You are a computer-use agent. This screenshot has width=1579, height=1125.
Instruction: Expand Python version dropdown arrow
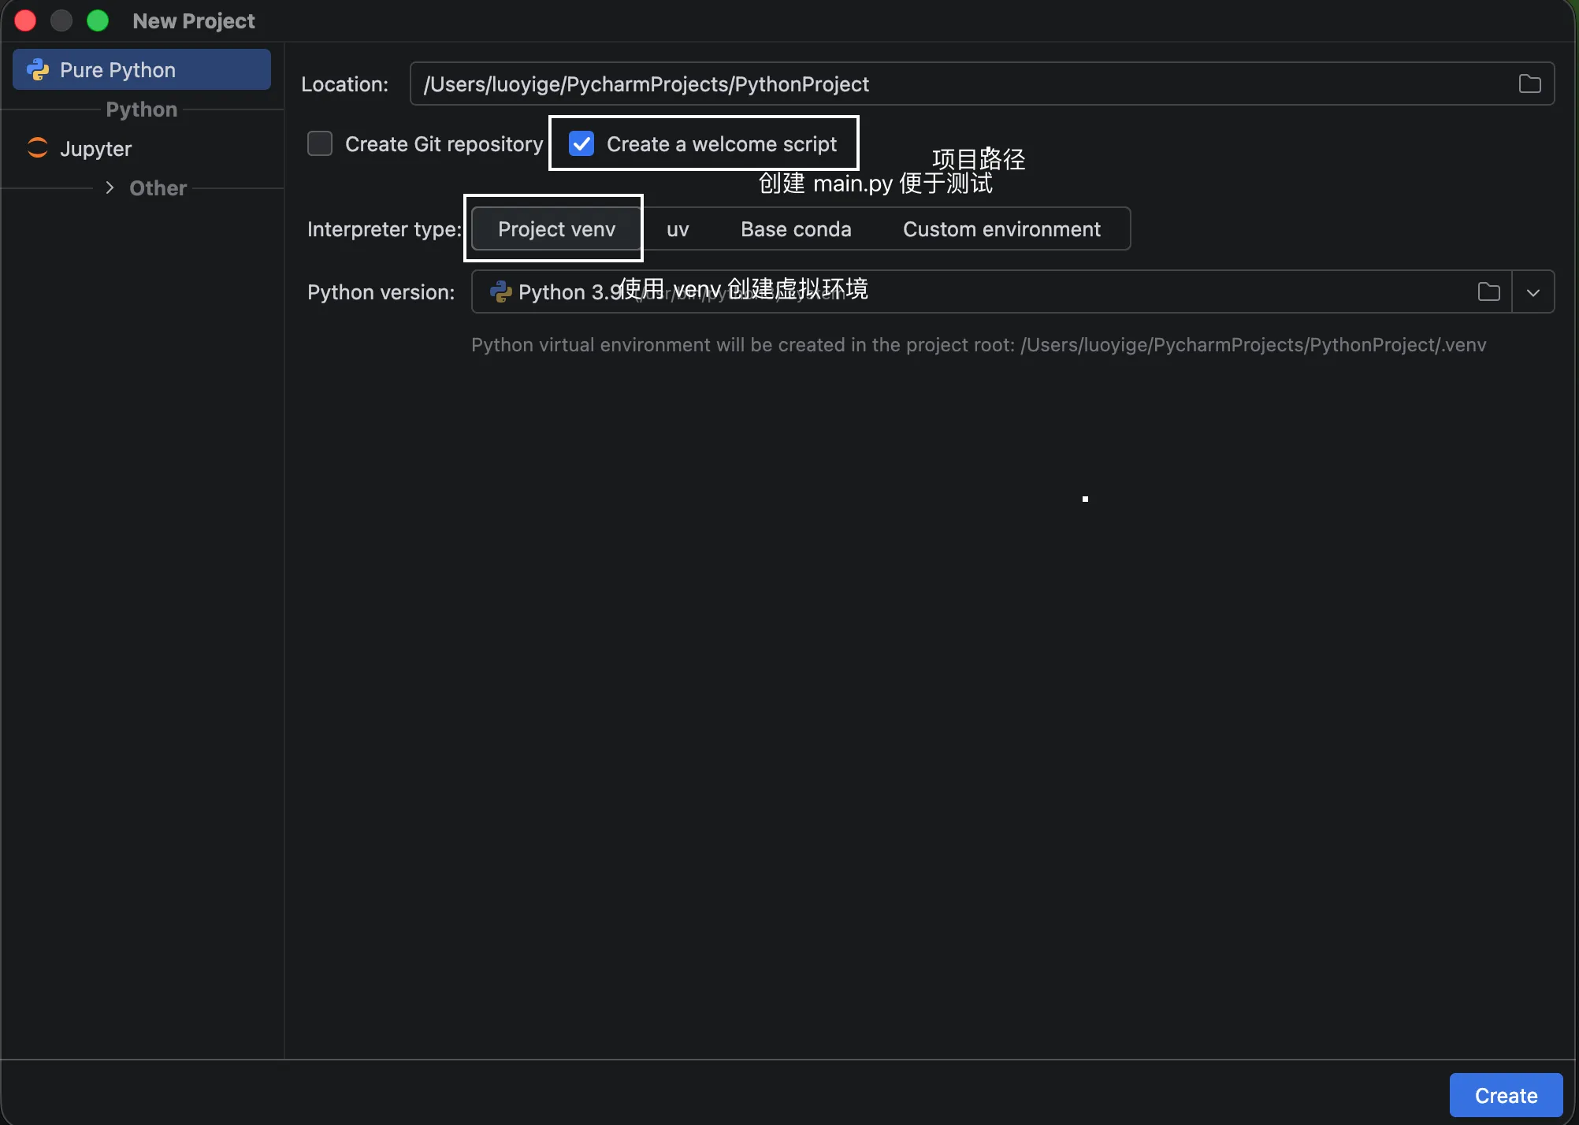pyautogui.click(x=1533, y=292)
